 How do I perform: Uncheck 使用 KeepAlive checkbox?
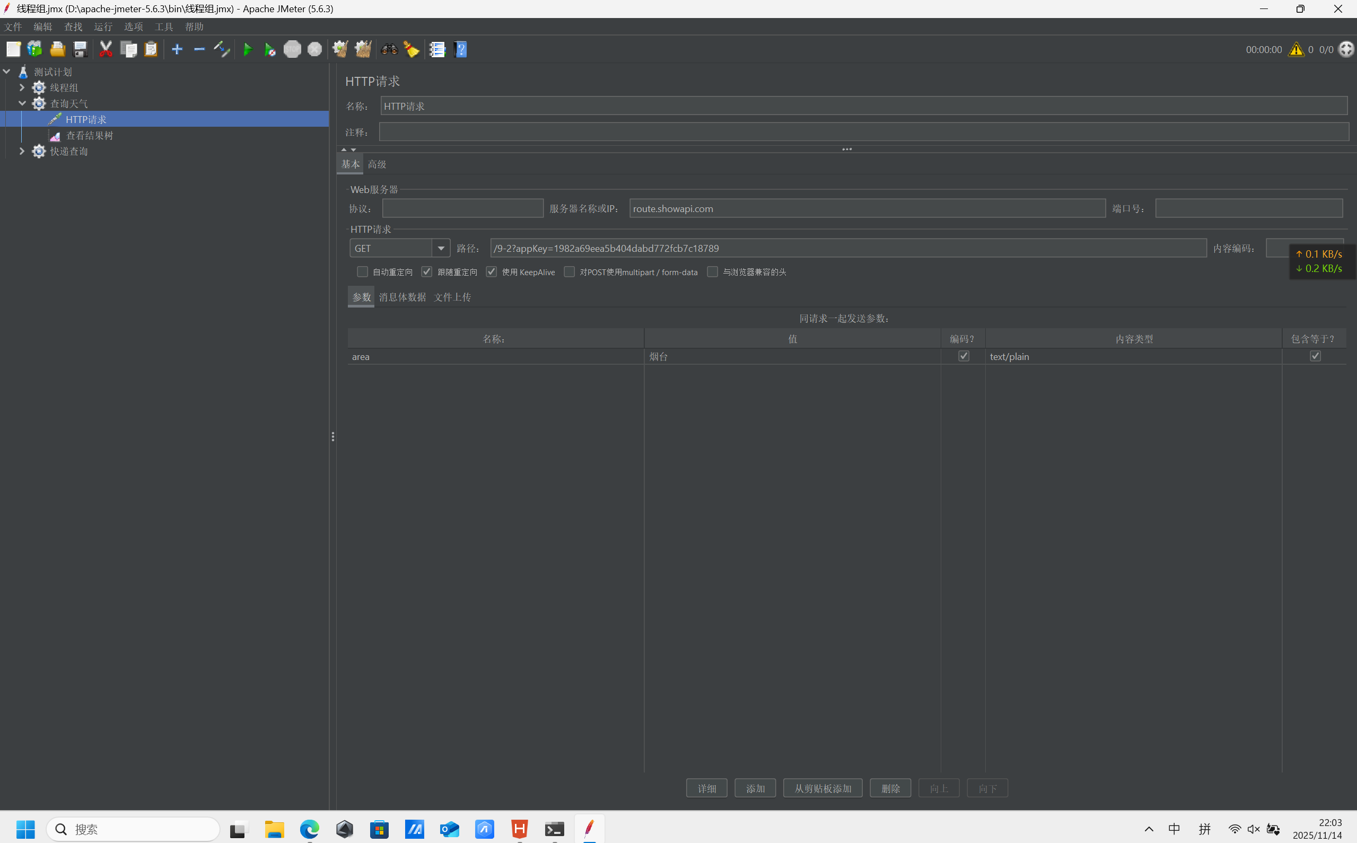click(x=491, y=272)
